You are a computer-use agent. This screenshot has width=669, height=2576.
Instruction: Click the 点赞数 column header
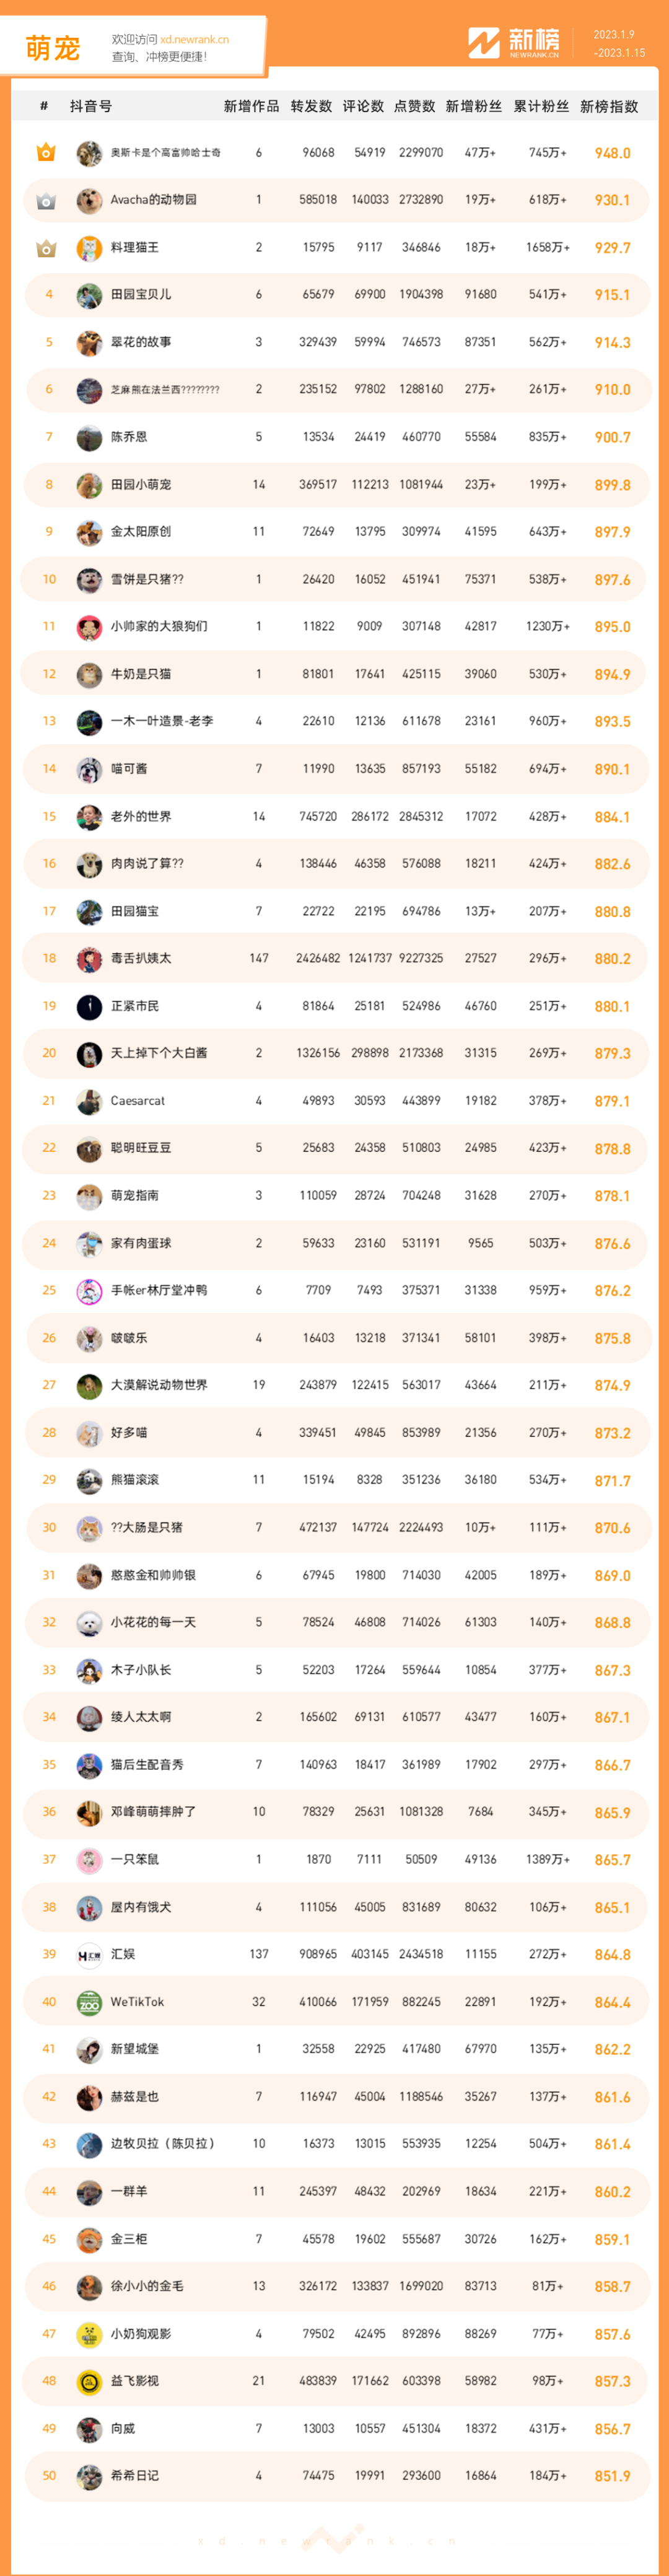pyautogui.click(x=414, y=106)
